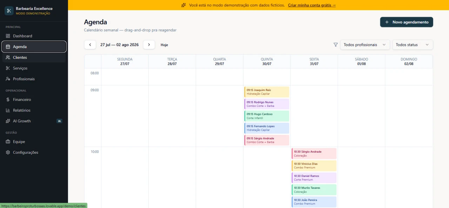Screen dimensions: 449x208
Task: Create a new appointment with Novo agendamento
Action: (407, 22)
